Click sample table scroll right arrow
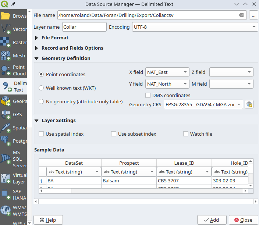Image resolution: width=259 pixels, height=225 pixels. click(x=245, y=191)
